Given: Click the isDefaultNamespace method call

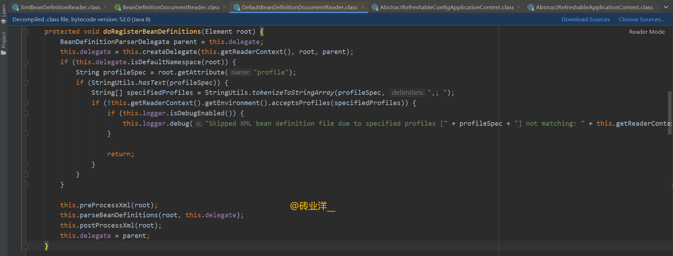Looking at the screenshot, I should (x=166, y=62).
